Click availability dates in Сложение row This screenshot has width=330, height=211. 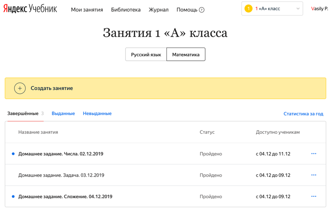(273, 197)
